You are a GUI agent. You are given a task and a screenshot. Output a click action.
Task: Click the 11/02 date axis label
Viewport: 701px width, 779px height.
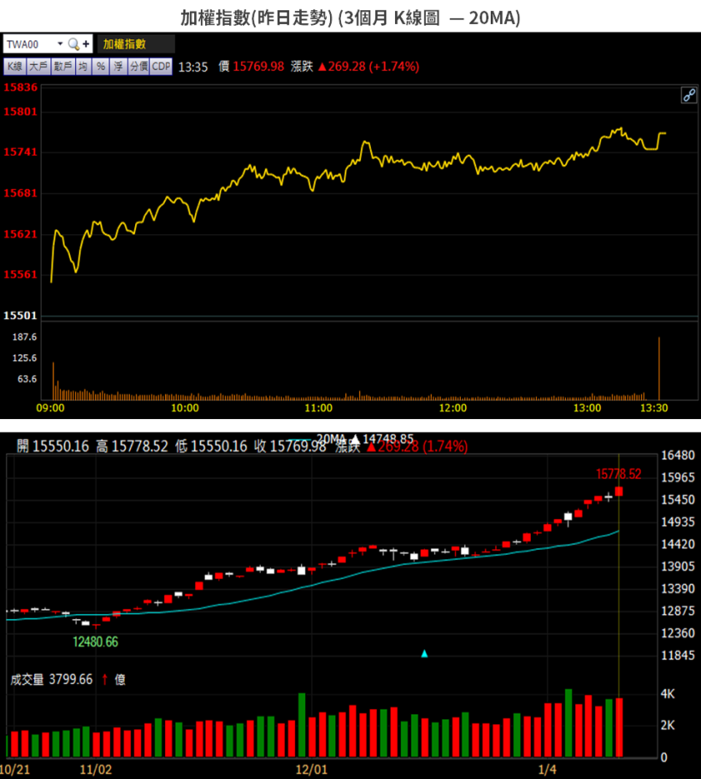(x=96, y=770)
